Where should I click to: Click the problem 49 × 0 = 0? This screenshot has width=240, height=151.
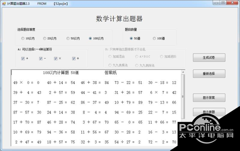pos(26,83)
